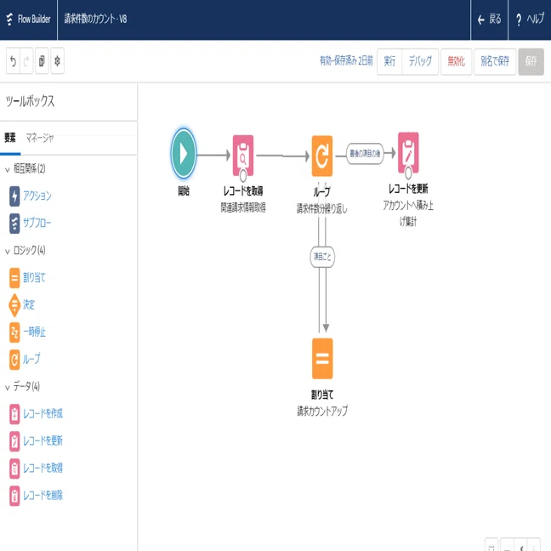551x551 pixels.
Task: Click the 実行 run button
Action: [x=389, y=61]
